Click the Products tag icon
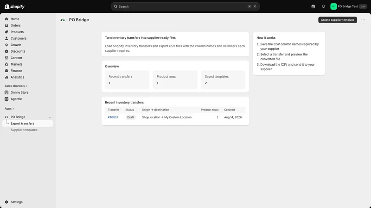Image resolution: width=371 pixels, height=208 pixels. pyautogui.click(x=6, y=32)
